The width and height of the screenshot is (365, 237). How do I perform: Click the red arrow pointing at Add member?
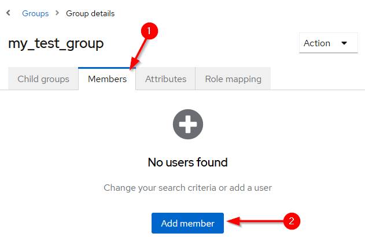(253, 221)
